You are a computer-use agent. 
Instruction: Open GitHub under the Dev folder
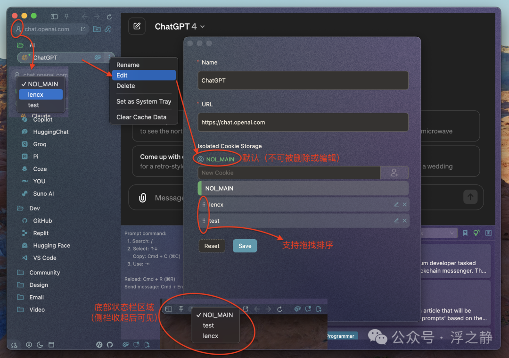42,221
